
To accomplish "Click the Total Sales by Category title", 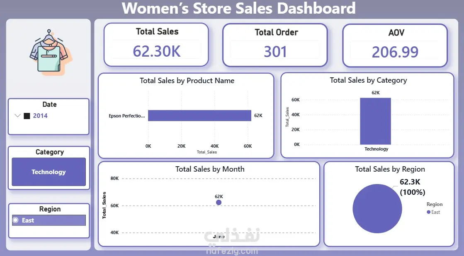I will pos(368,80).
